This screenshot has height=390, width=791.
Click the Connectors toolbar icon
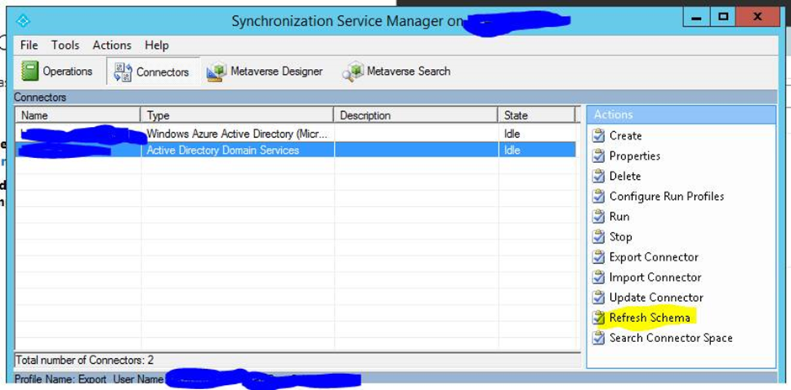coord(123,72)
